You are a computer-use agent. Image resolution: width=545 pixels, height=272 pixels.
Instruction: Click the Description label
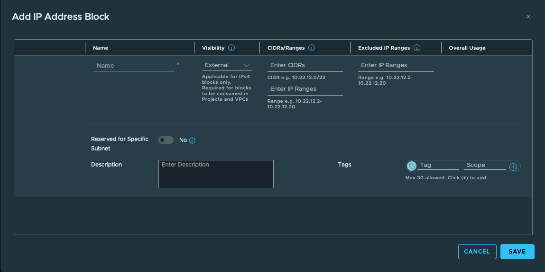tap(106, 165)
